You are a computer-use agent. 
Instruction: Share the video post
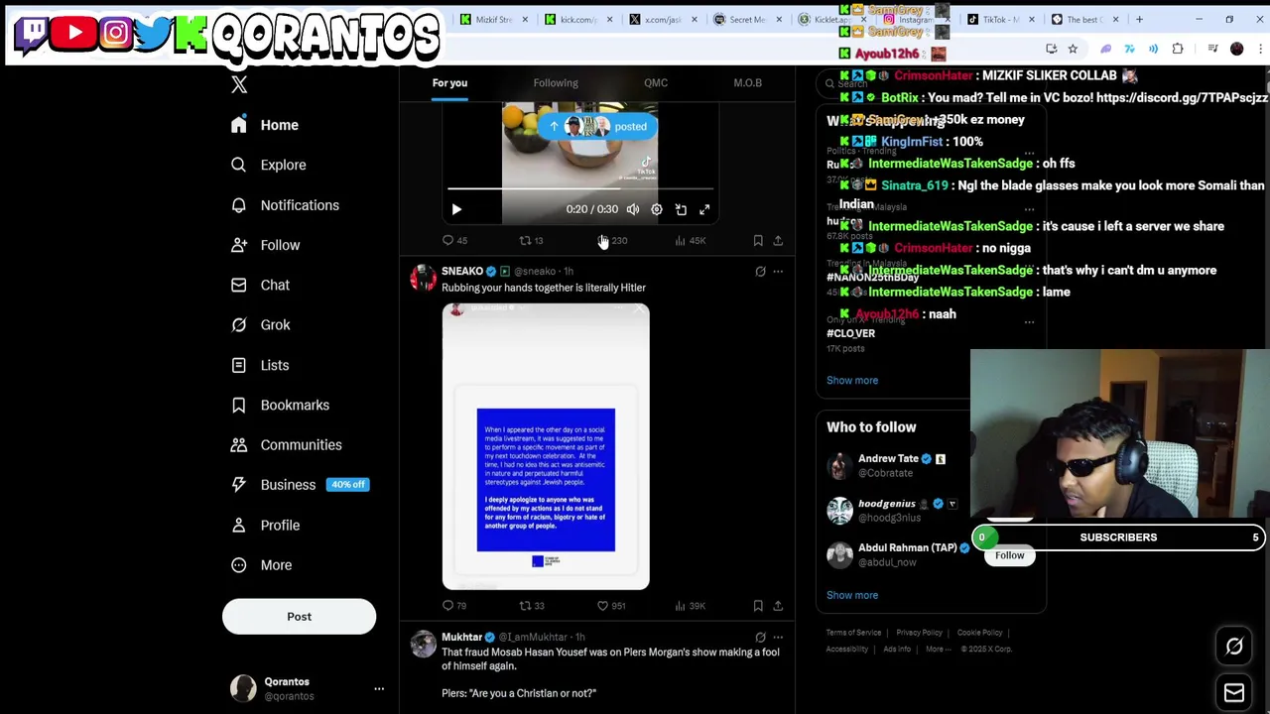coord(778,241)
